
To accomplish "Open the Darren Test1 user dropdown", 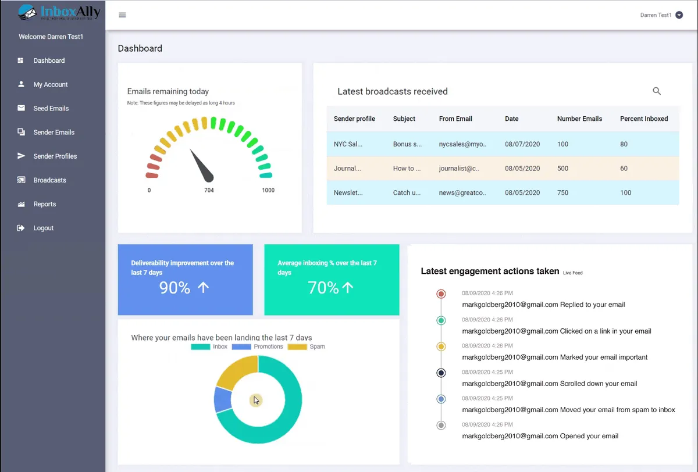I will 679,15.
